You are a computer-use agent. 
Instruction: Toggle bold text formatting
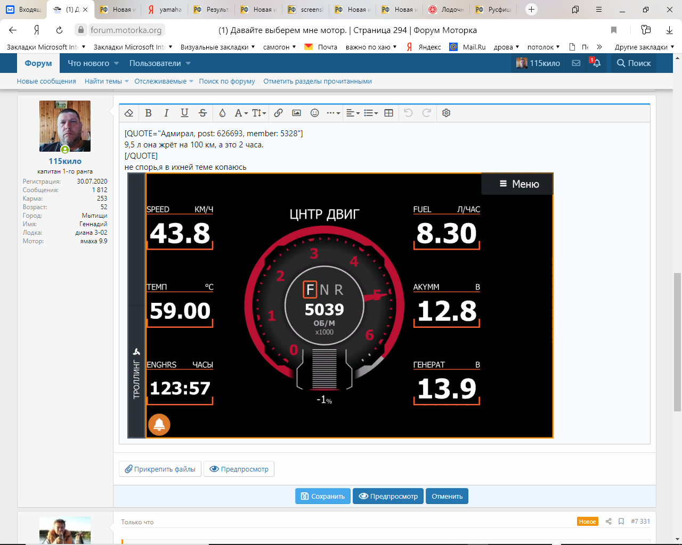click(149, 113)
